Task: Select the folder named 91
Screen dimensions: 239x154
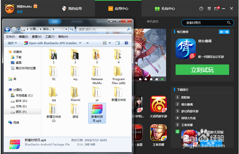Action: 53,73
